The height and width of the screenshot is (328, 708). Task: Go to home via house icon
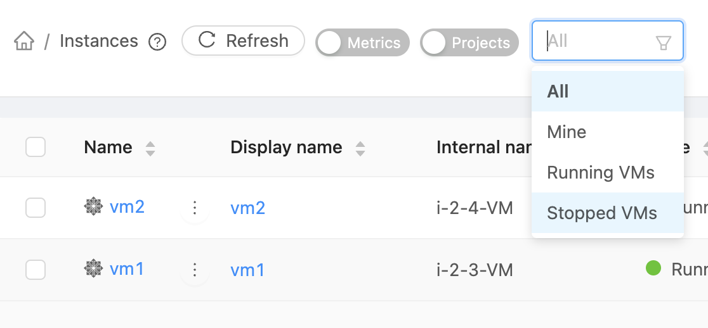(x=24, y=41)
